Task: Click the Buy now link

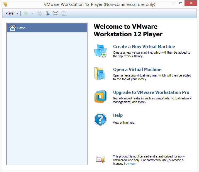Action: tap(130, 164)
